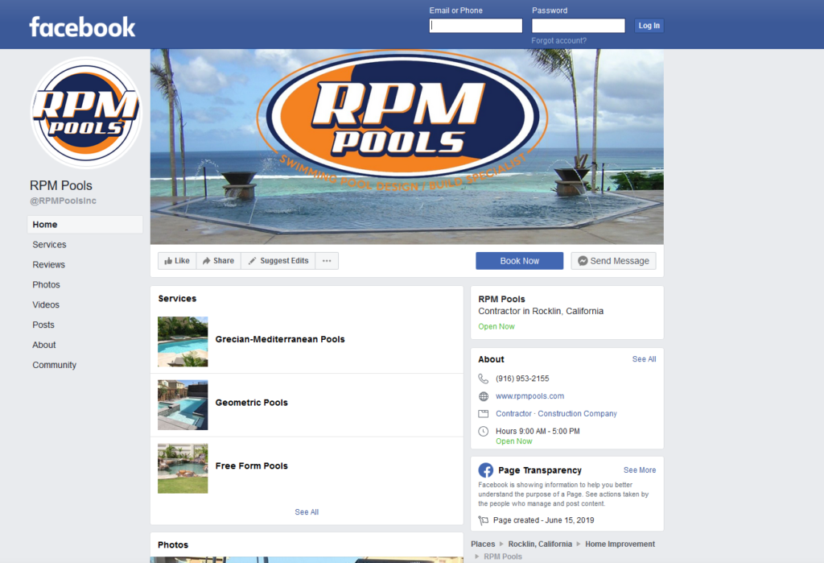Image resolution: width=824 pixels, height=563 pixels.
Task: Send Message to RPM Pools
Action: (x=613, y=261)
